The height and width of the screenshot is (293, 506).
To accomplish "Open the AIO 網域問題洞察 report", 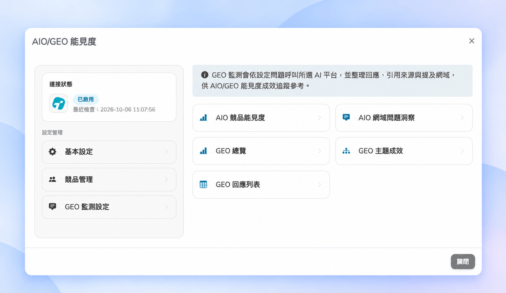I will (404, 118).
